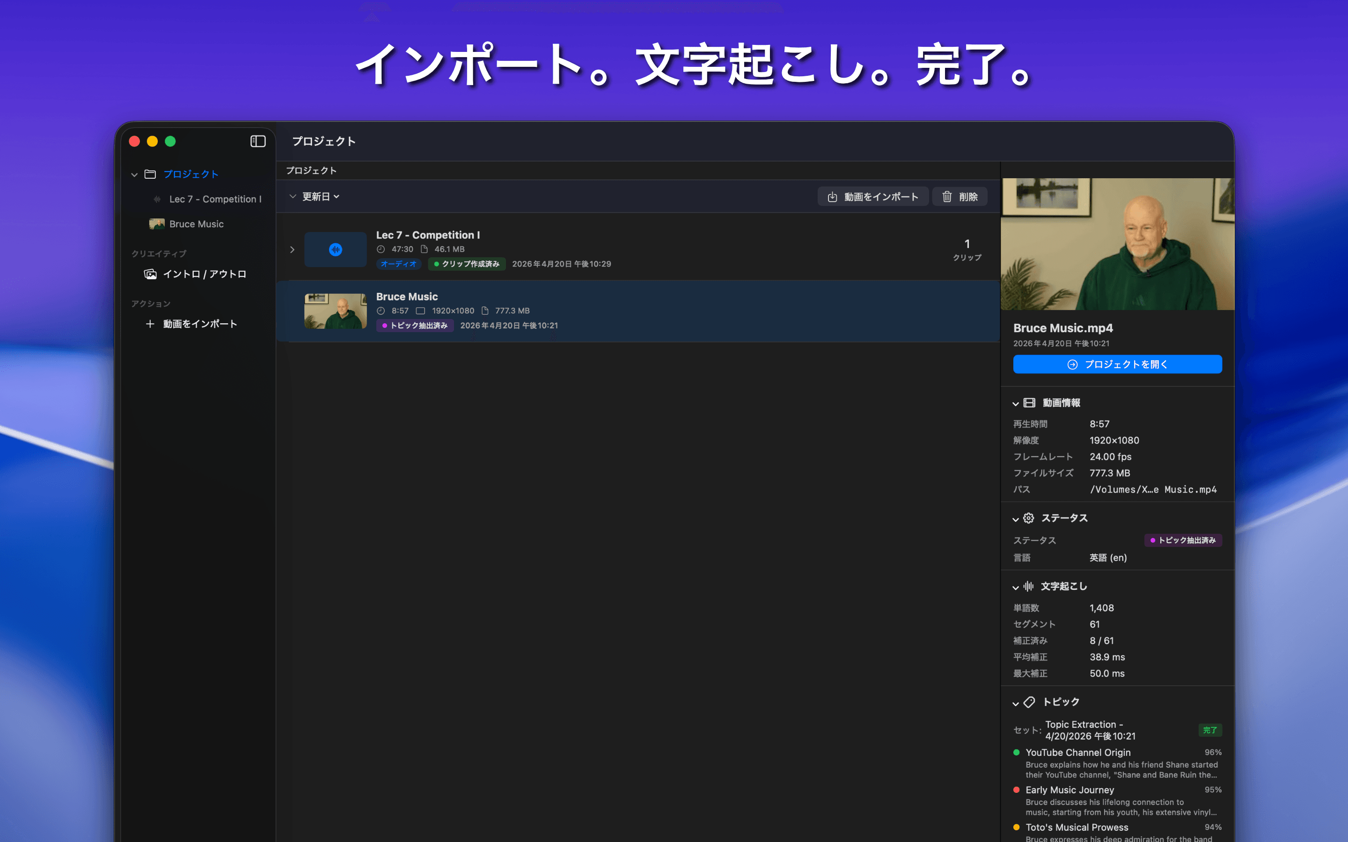Click the clock icon in the Bruce Music row
Image resolution: width=1348 pixels, height=842 pixels.
click(x=381, y=311)
